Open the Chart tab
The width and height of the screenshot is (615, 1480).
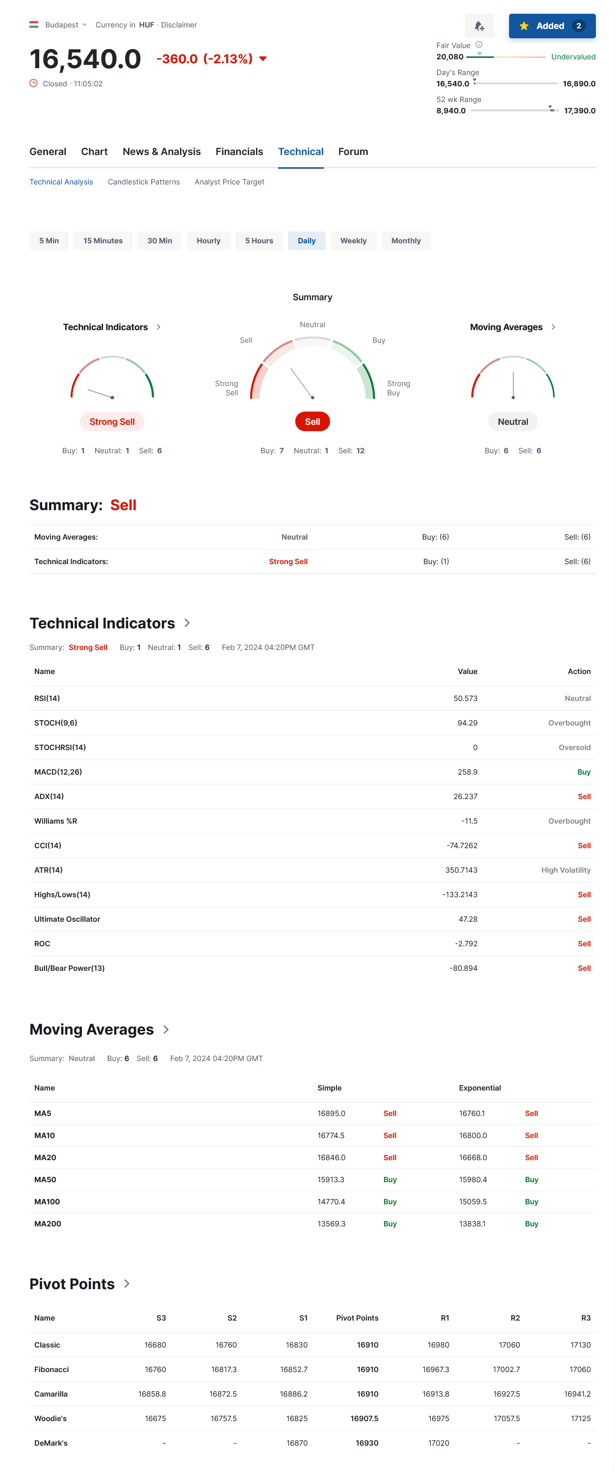(x=94, y=152)
